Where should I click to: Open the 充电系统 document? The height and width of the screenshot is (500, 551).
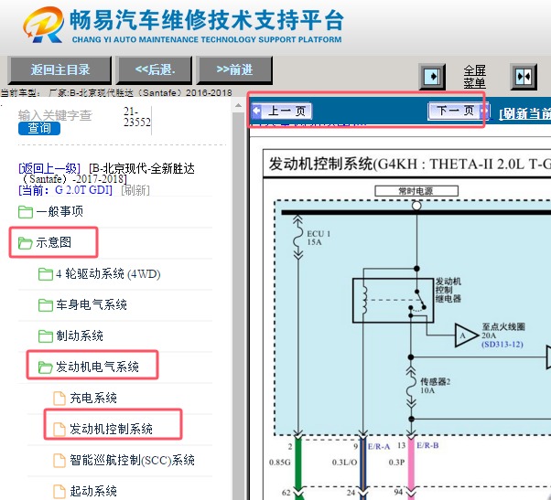click(93, 398)
